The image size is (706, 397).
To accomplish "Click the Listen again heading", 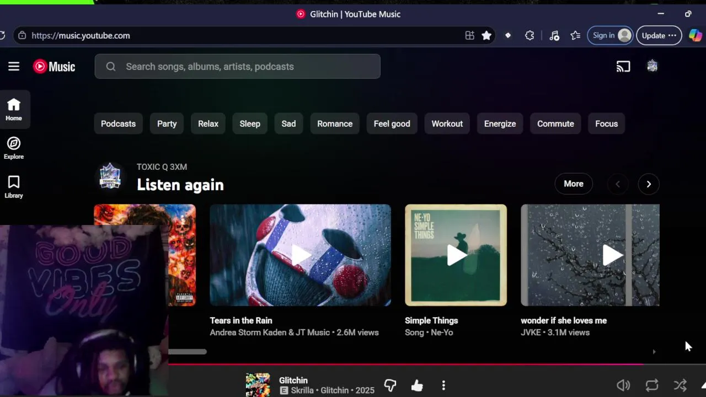I will 180,185.
